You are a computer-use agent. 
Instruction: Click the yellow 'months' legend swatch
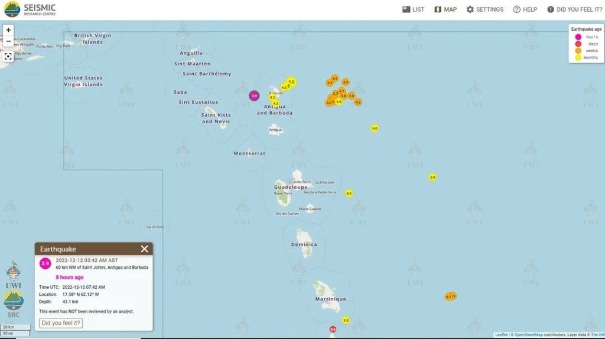pos(578,57)
